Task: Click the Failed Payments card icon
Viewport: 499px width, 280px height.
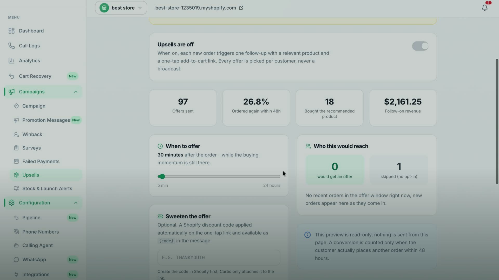Action: pos(16,162)
